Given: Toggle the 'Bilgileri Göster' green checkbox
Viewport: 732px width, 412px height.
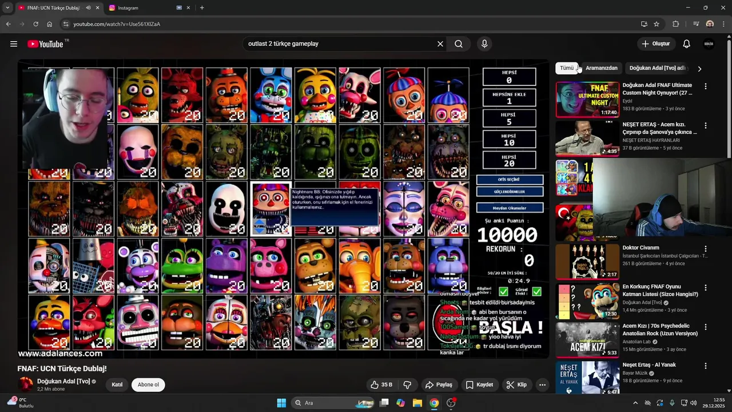Looking at the screenshot, I should 503,291.
